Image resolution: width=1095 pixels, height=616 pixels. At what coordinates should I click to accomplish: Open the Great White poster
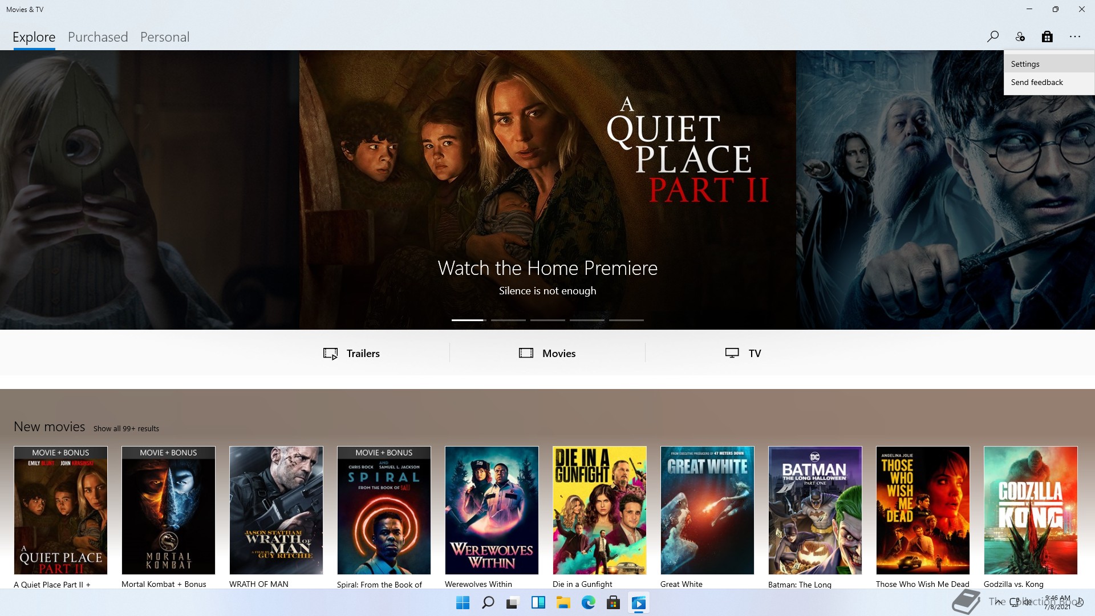click(707, 510)
